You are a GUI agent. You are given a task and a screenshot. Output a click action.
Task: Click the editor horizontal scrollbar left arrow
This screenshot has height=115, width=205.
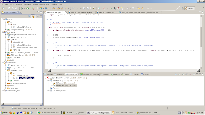click(x=49, y=70)
